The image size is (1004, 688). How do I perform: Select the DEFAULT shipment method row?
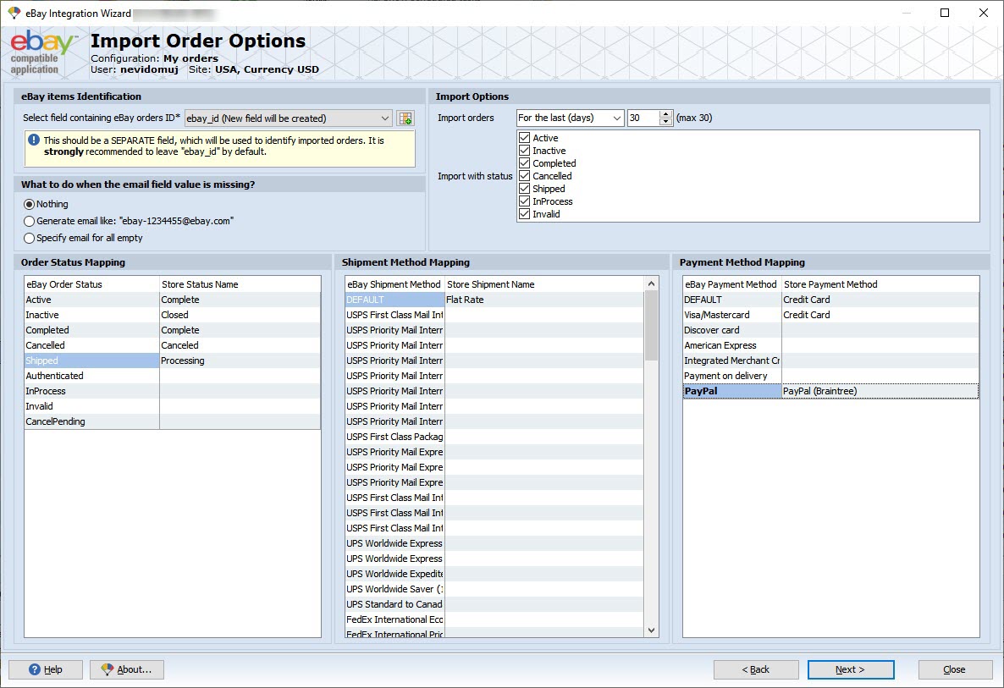(394, 300)
